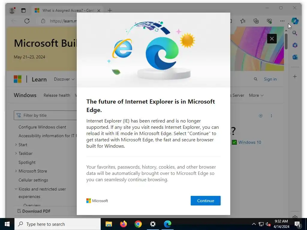
Task: Open the notification center icon
Action: click(x=298, y=224)
